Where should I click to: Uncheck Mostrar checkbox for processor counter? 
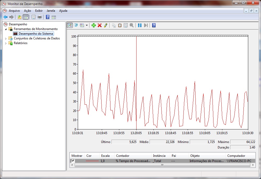(73, 161)
